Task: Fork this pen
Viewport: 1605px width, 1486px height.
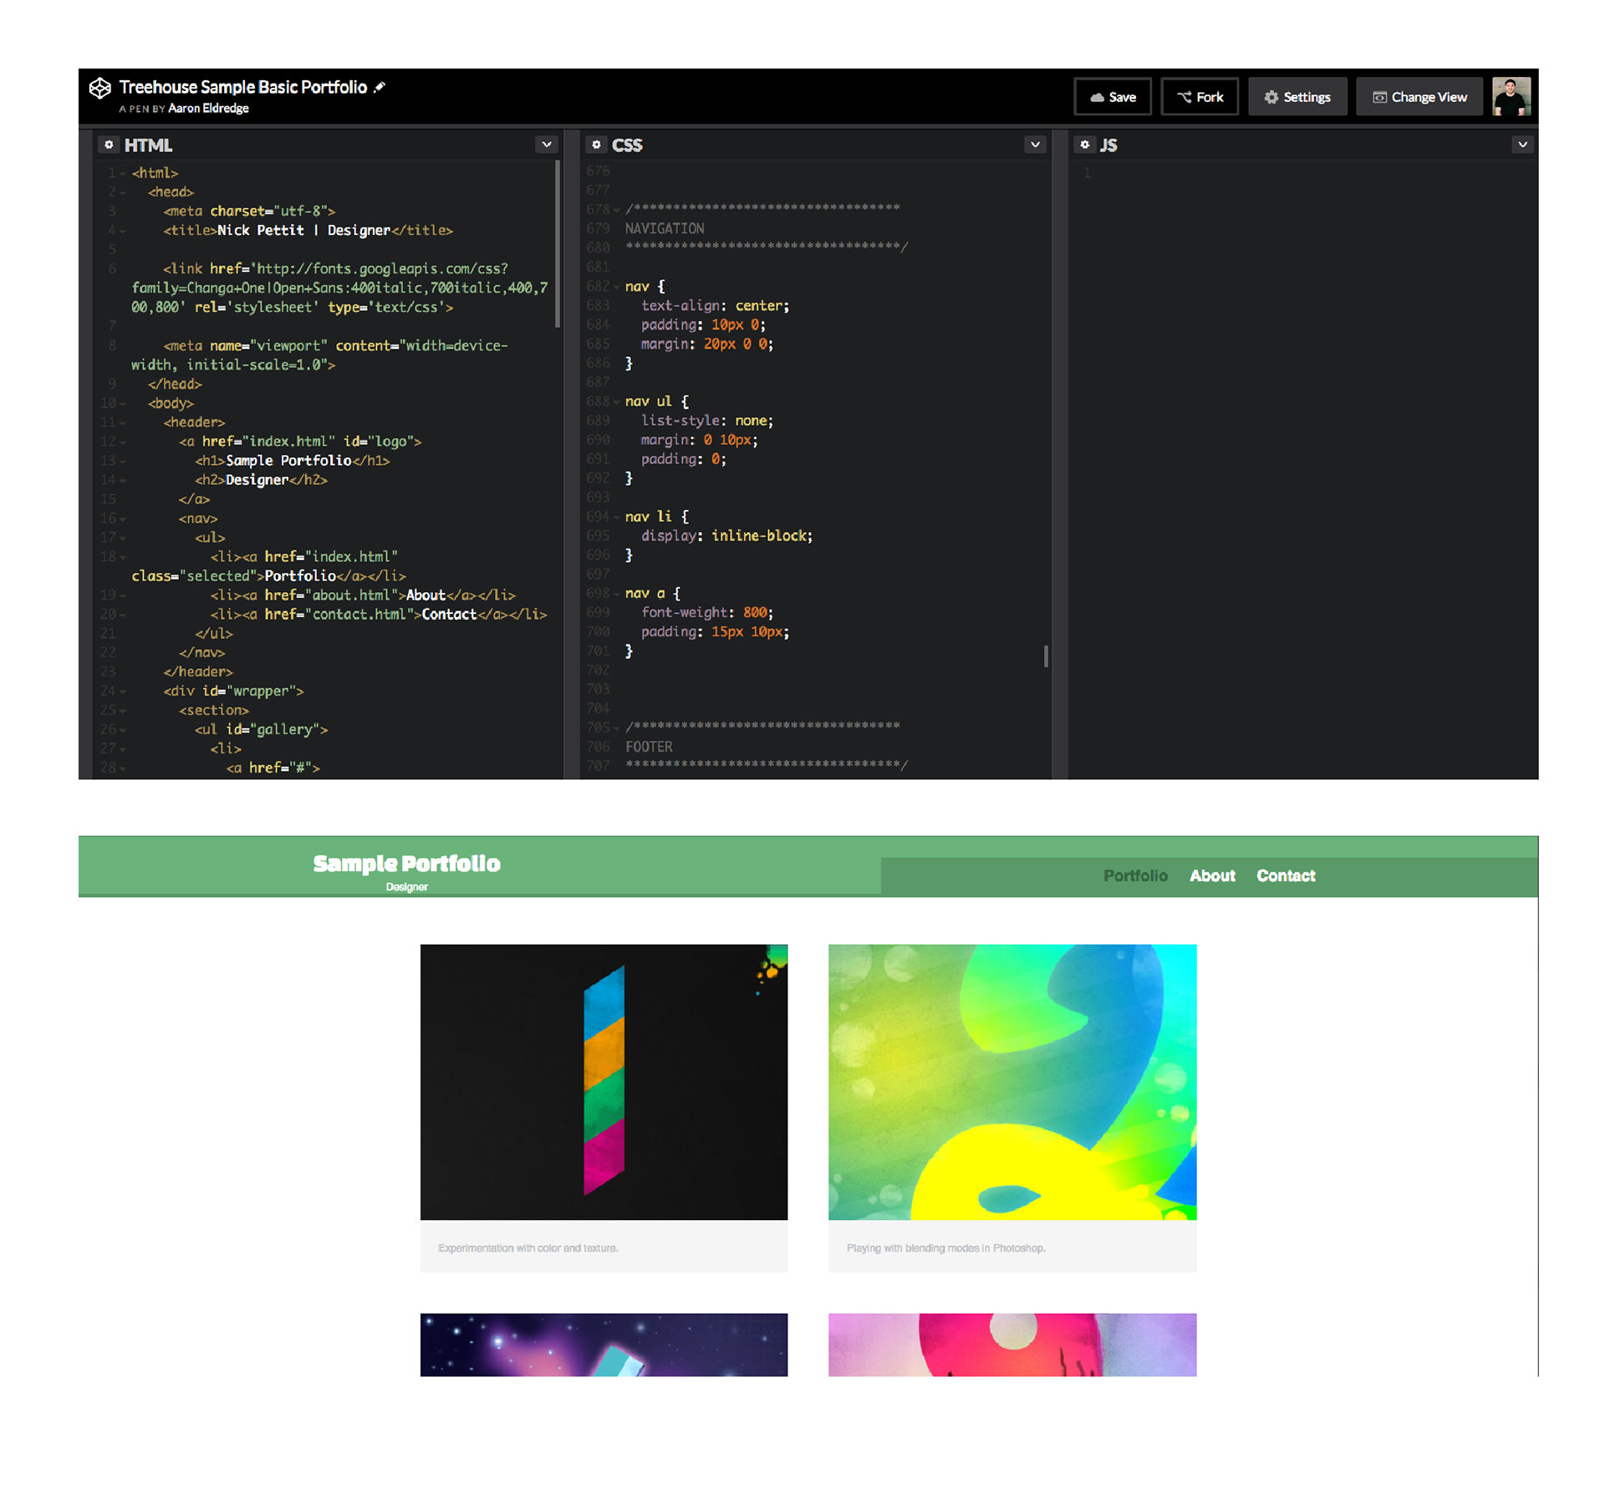Action: pos(1199,97)
